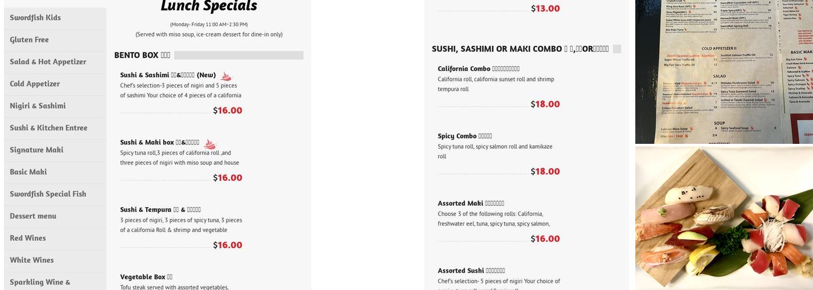Click the red icon beside Sushi & Sashimi (New)
The width and height of the screenshot is (813, 290).
tap(226, 77)
